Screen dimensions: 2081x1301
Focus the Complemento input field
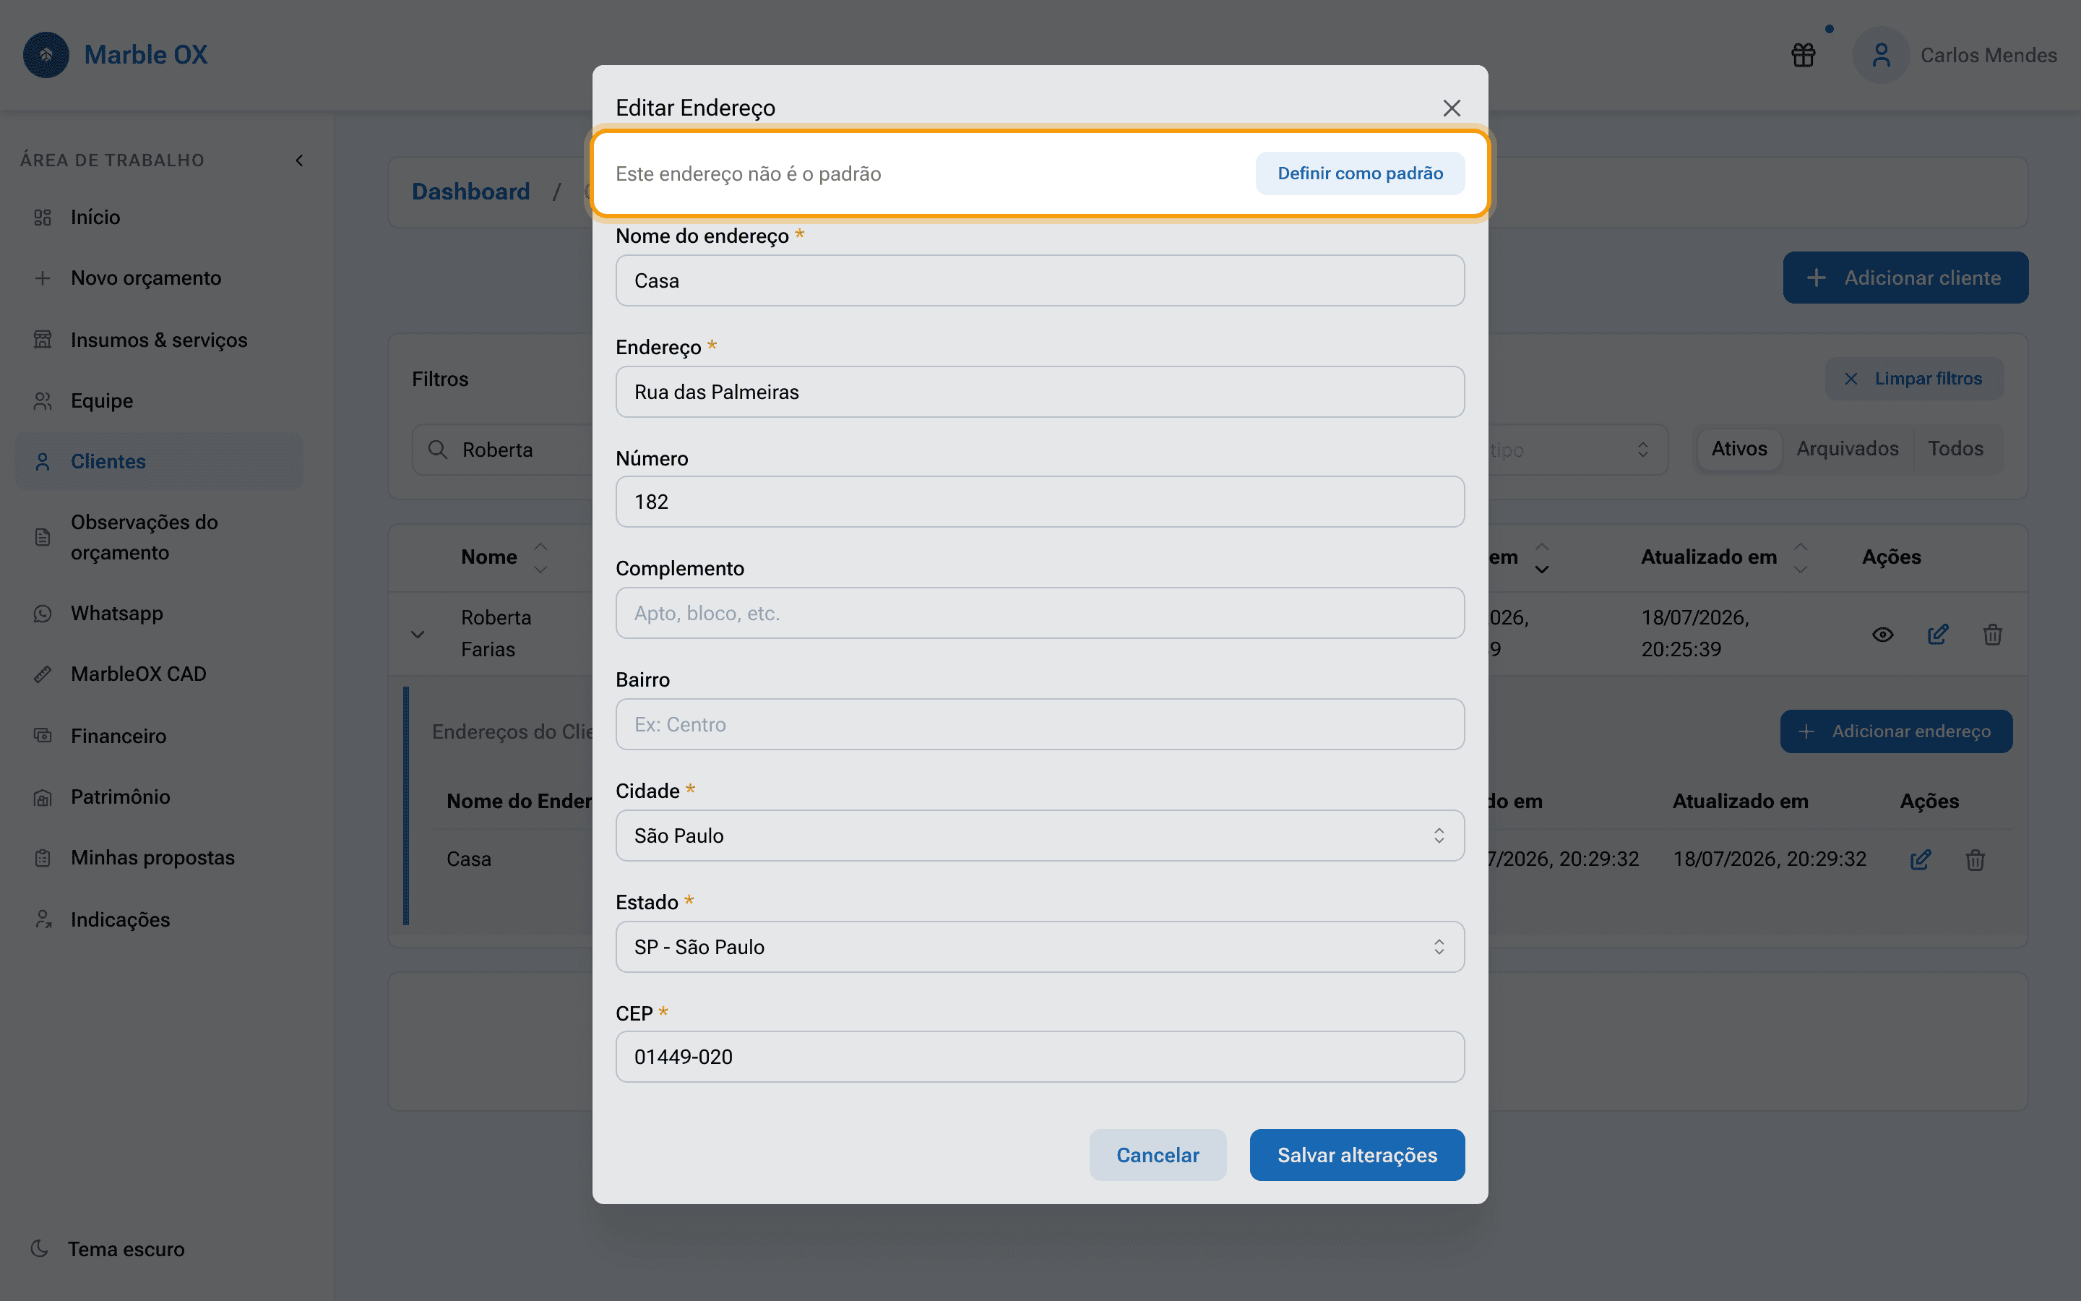coord(1040,613)
